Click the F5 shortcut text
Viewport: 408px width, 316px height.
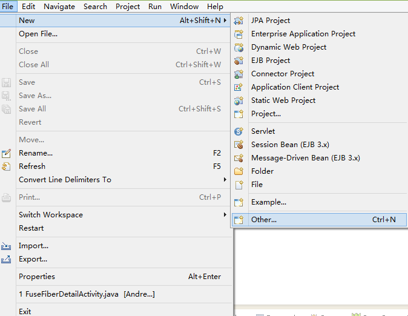click(x=217, y=166)
